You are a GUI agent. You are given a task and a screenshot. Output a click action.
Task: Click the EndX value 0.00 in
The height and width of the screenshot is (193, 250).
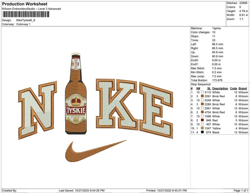point(216,60)
